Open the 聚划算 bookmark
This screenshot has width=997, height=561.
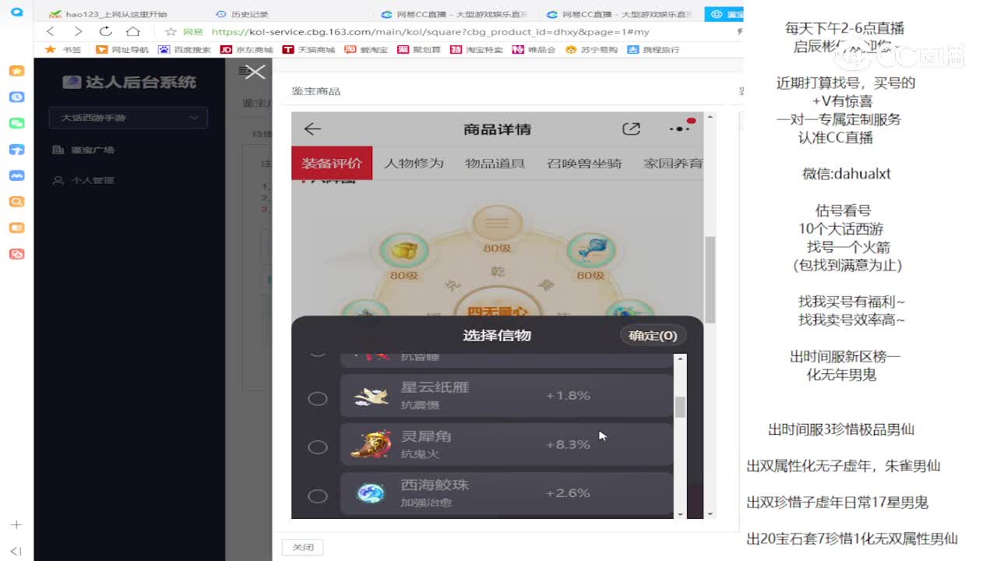coord(419,49)
